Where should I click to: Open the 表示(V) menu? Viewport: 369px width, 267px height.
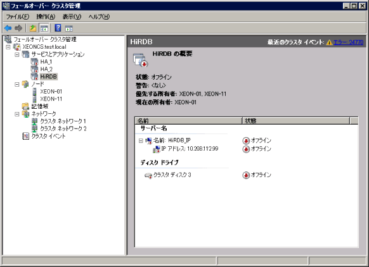(x=72, y=16)
